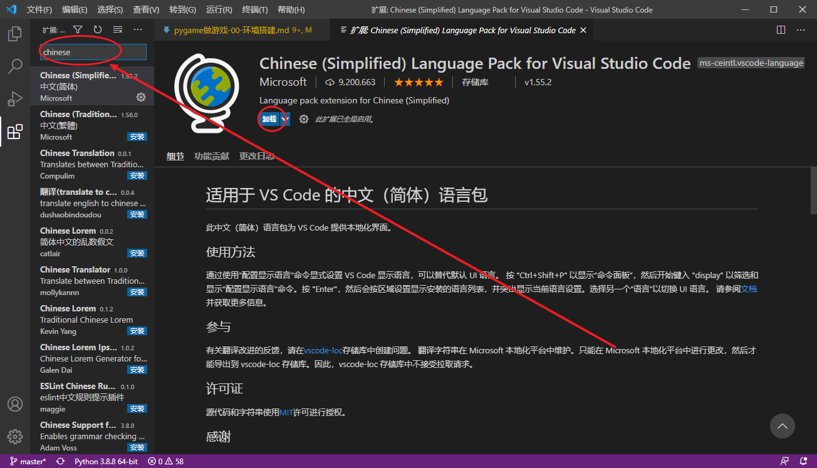
Task: Install Chinese Translation by Compulim
Action: [137, 175]
